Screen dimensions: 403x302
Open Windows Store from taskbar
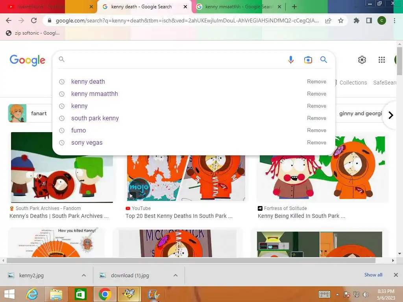point(80,294)
